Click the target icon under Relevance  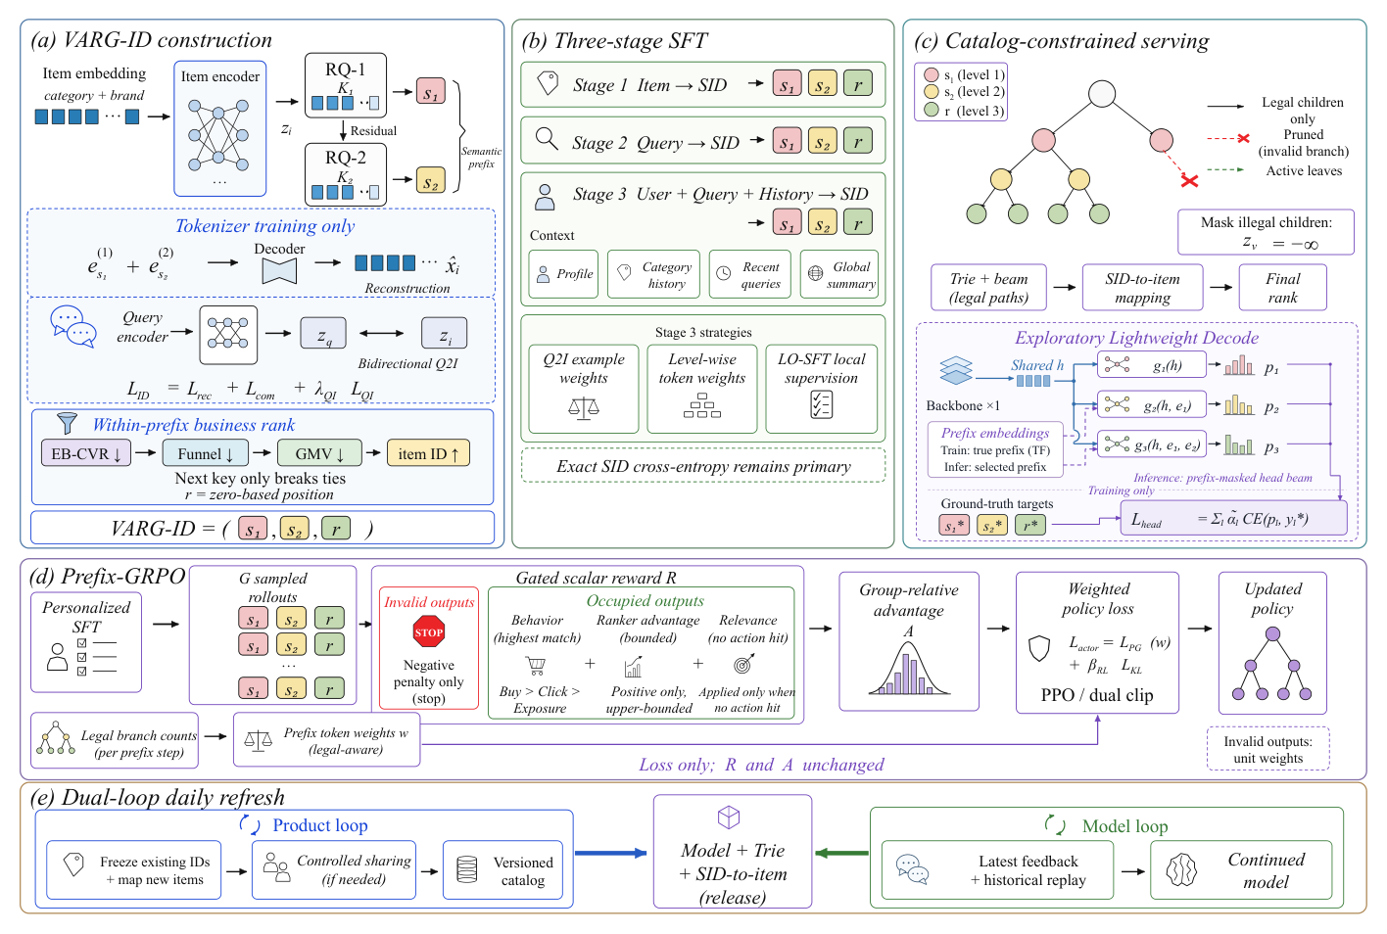pos(742,665)
